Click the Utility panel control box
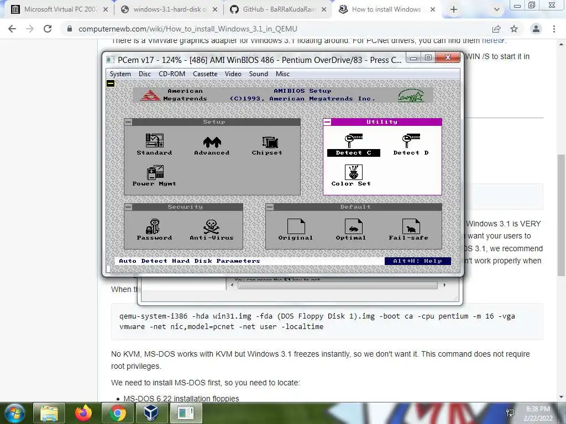 pyautogui.click(x=327, y=122)
